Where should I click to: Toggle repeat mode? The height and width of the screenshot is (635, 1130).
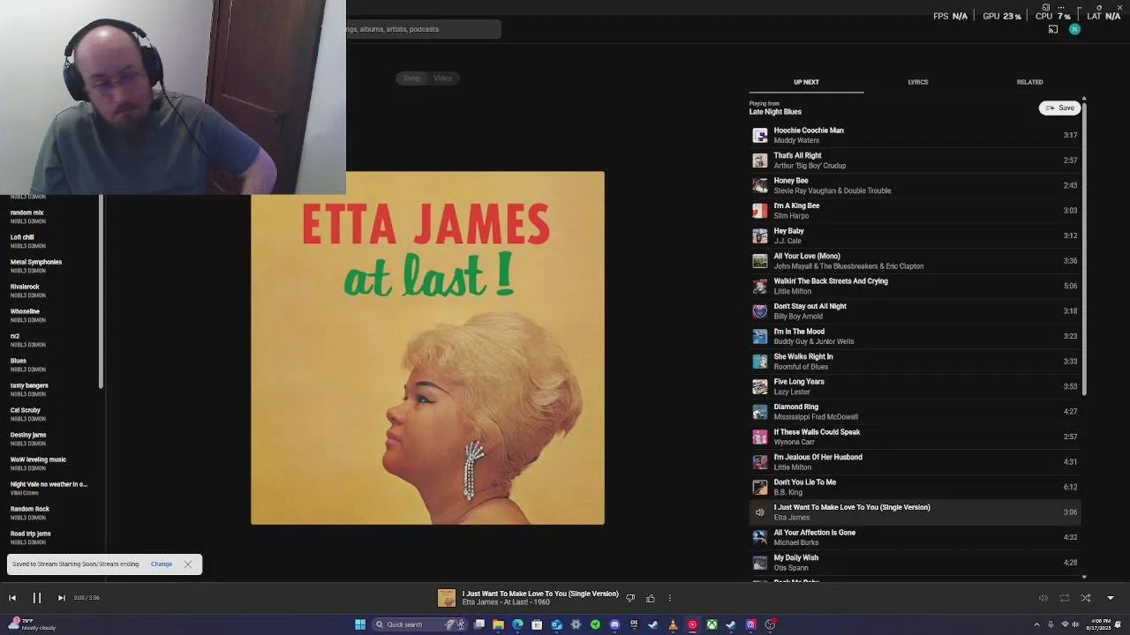(x=1065, y=598)
